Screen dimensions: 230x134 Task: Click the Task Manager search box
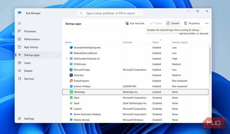pyautogui.click(x=110, y=13)
